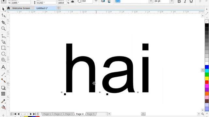This screenshot has height=117, width=209.
Task: Toggle Underline text formatting
Action: 191,1
